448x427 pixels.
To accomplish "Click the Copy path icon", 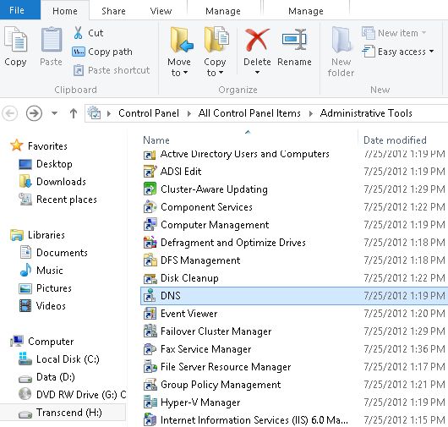I will 78,52.
